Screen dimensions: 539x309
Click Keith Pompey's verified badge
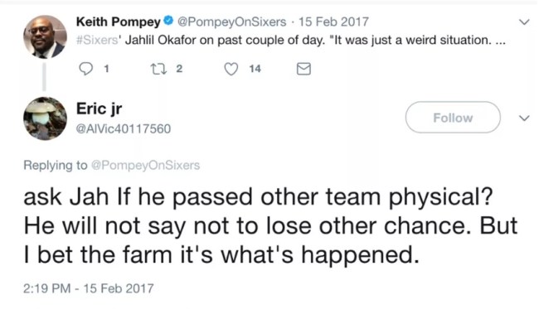tap(168, 21)
